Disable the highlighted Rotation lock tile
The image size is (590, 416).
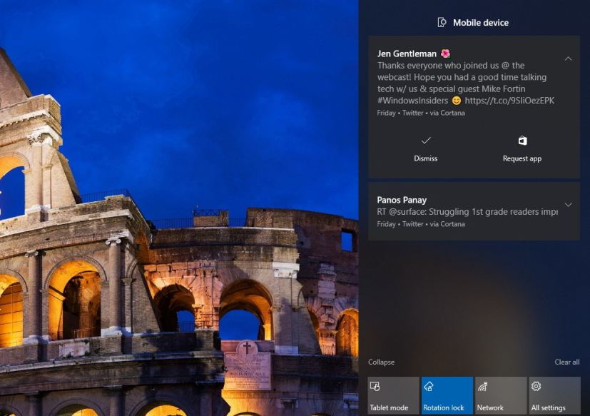447,396
